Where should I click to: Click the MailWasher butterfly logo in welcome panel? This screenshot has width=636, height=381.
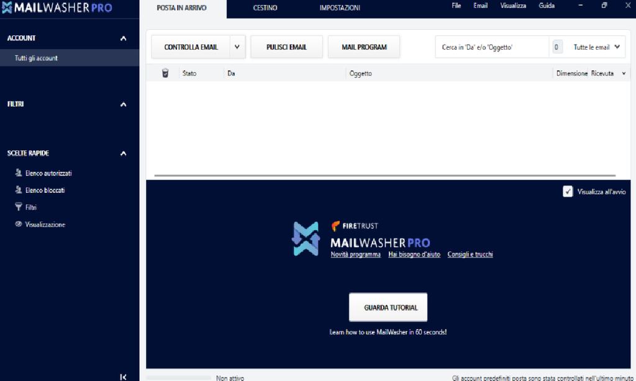(x=306, y=239)
